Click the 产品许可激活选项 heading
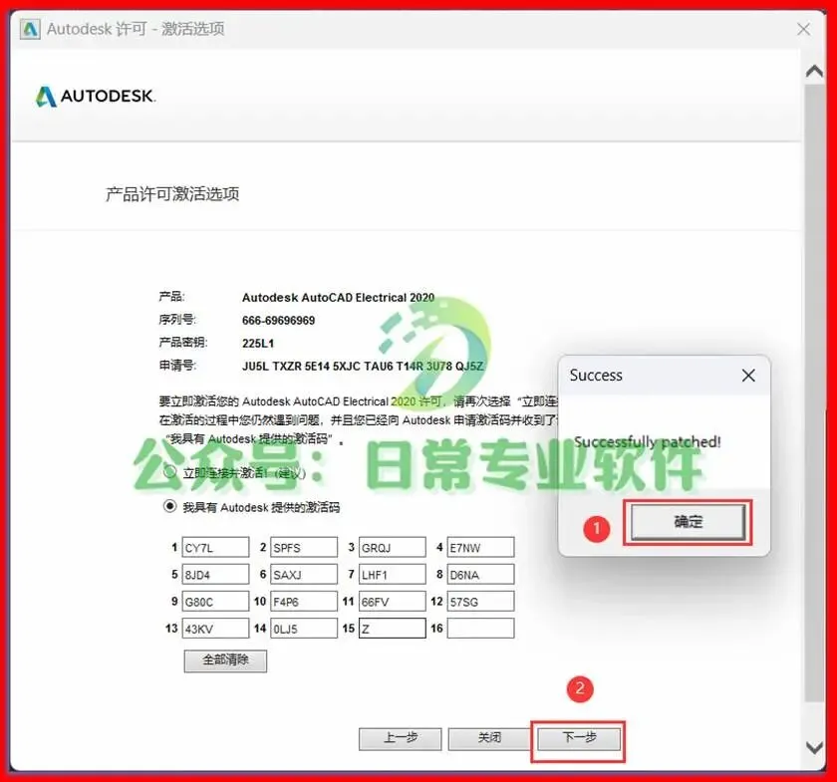837x782 pixels. (x=172, y=194)
